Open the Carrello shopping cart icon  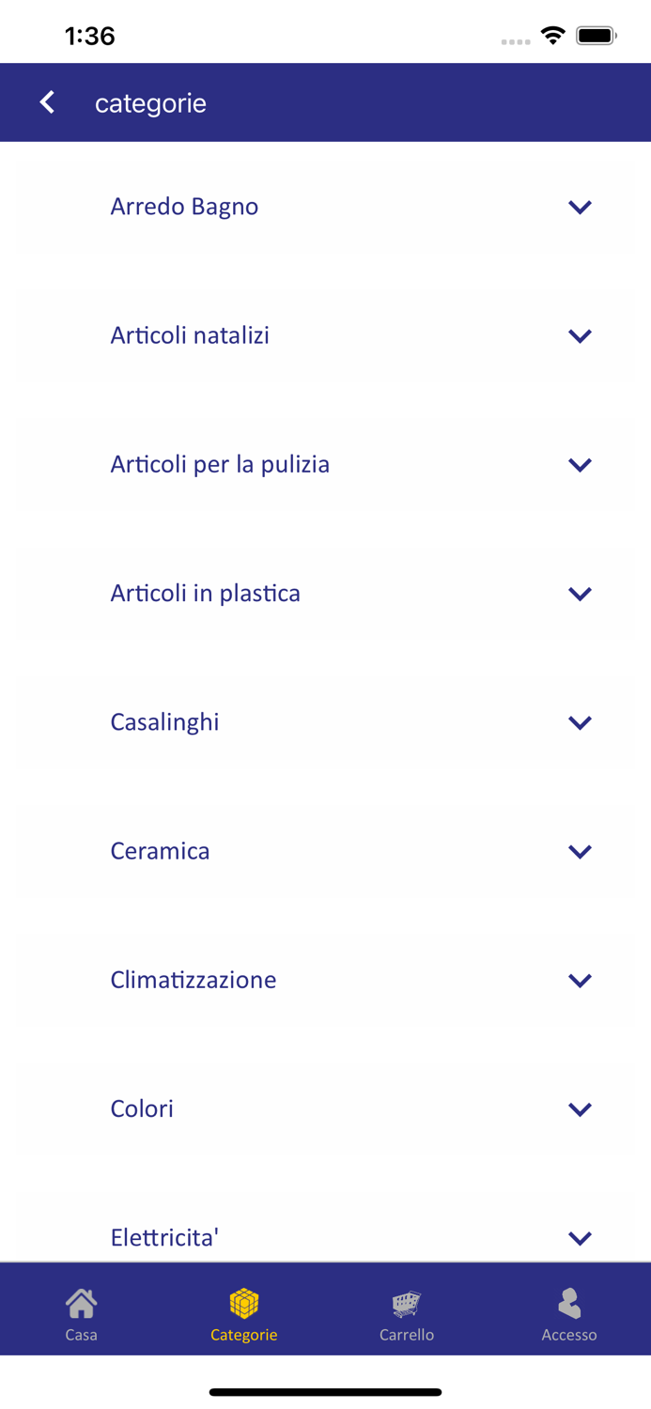click(406, 1302)
